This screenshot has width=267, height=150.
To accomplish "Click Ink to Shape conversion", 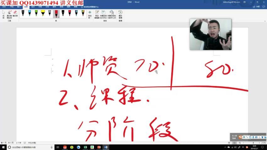I will [x=103, y=14].
